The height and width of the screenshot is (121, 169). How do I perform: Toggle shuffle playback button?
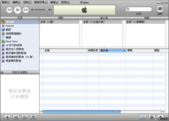click(x=16, y=117)
